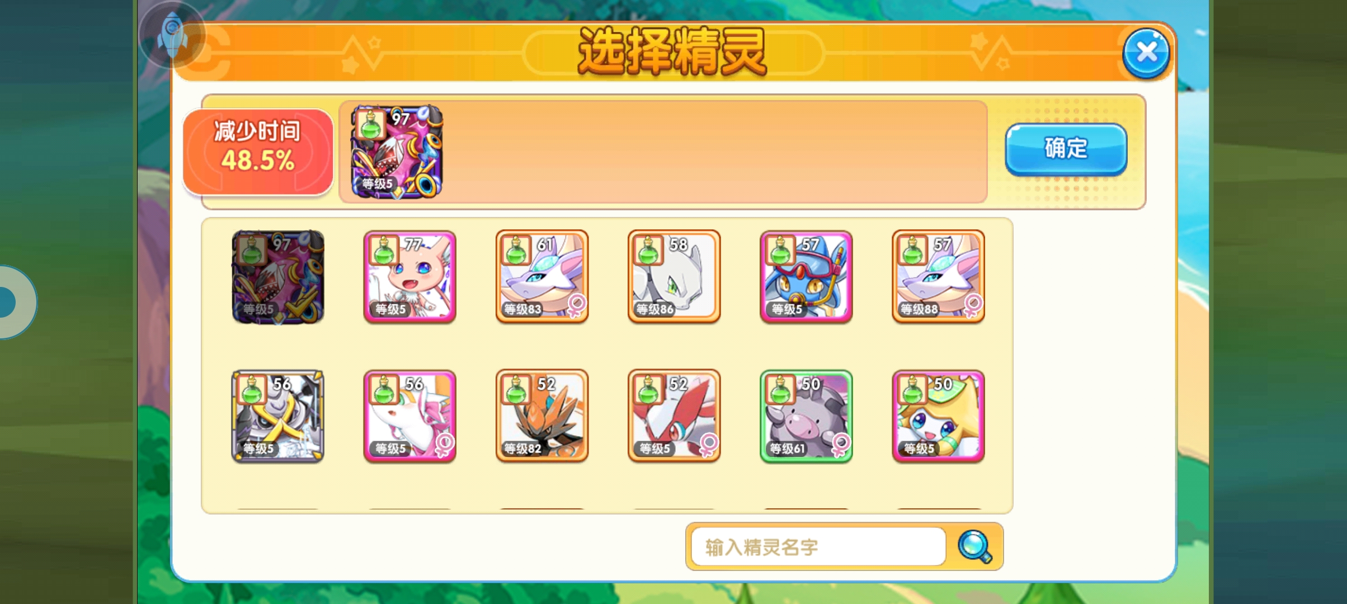Select the blue goggles spirit rated 57
This screenshot has height=604, width=1347.
(x=806, y=277)
